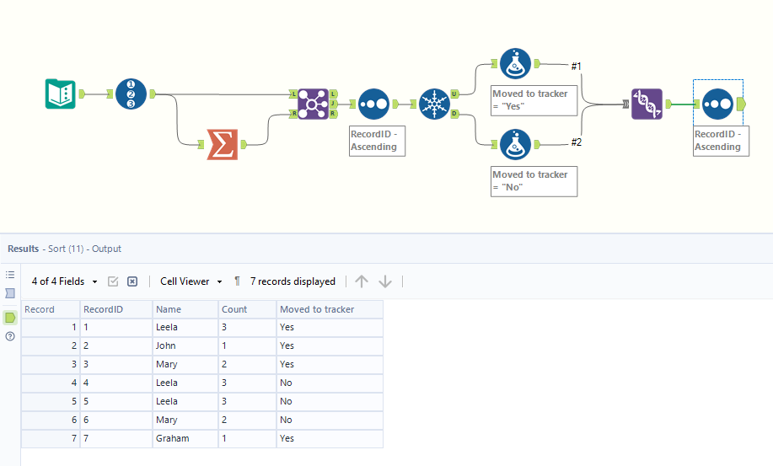This screenshot has height=466, width=773.
Task: Select the final Sort tool node
Action: pos(717,104)
